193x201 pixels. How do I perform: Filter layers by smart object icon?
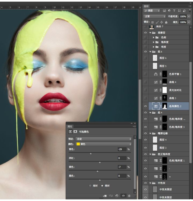pyautogui.click(x=184, y=11)
